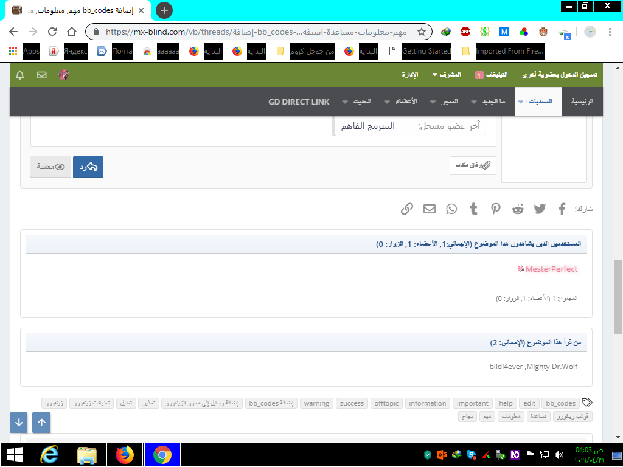The image size is (623, 467).
Task: Click scroll-to-top arrow button
Action: (41, 423)
